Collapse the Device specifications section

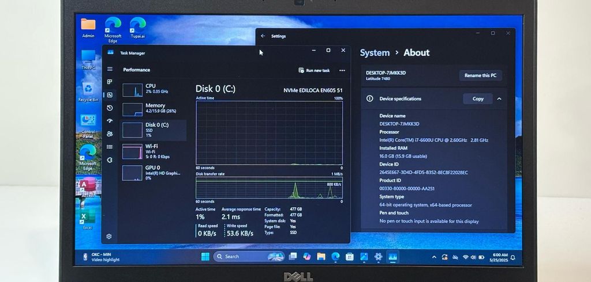coord(499,98)
